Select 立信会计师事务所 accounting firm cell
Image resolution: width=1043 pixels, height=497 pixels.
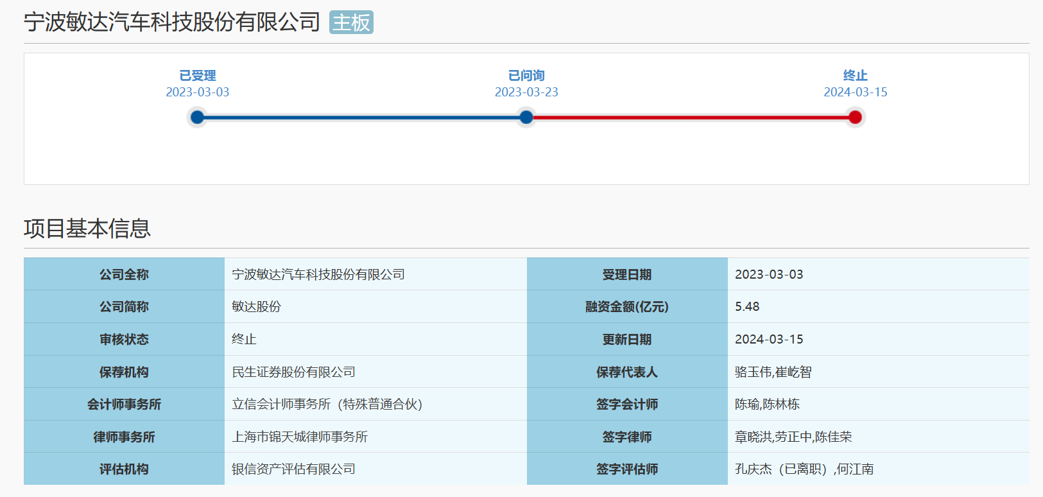[x=327, y=404]
